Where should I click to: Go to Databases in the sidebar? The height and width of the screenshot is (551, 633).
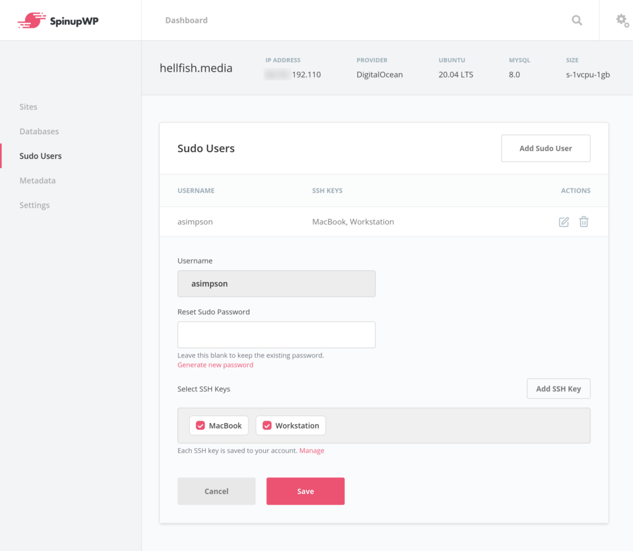click(39, 132)
